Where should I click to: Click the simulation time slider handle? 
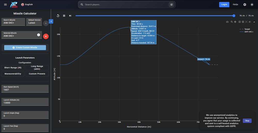[234, 16]
